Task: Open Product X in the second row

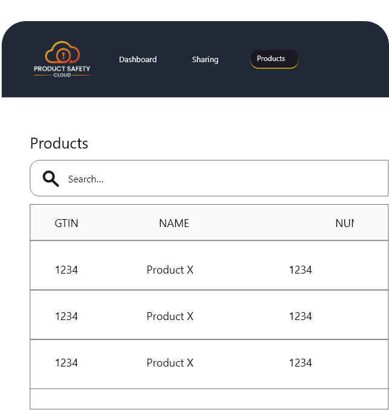Action: coord(170,316)
